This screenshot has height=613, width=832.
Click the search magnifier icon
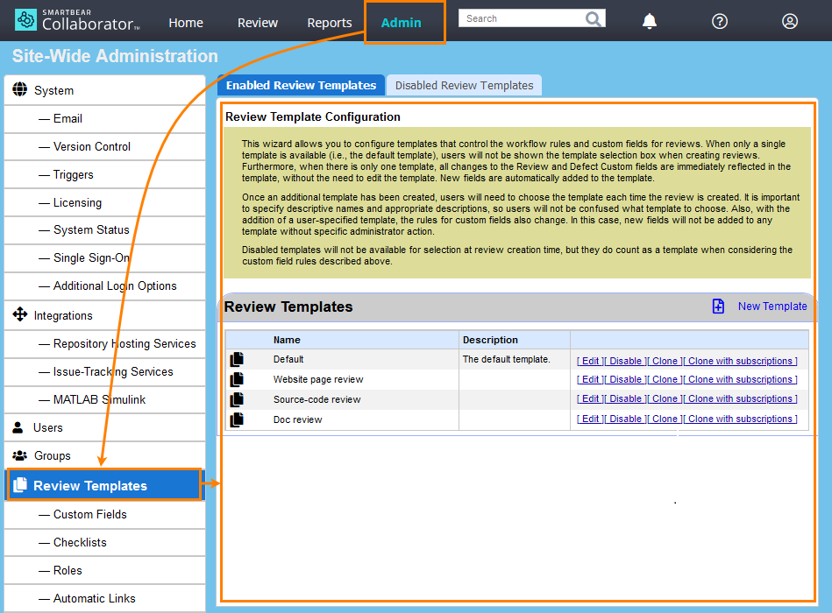point(594,18)
